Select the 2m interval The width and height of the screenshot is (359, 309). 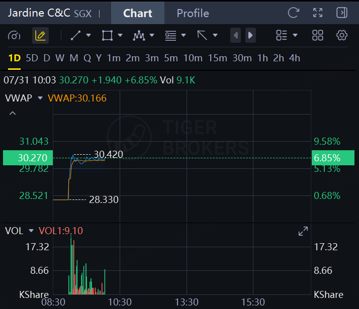click(x=133, y=58)
